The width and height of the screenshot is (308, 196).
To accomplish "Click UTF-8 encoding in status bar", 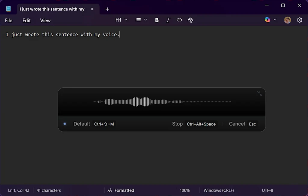I will coord(267,190).
